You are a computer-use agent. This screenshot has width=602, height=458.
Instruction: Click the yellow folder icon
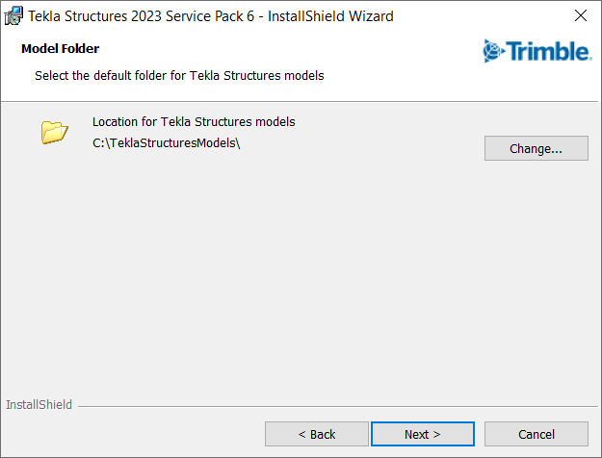(55, 132)
